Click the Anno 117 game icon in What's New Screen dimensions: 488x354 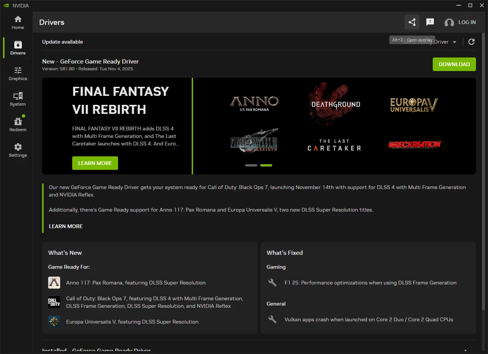tap(54, 283)
